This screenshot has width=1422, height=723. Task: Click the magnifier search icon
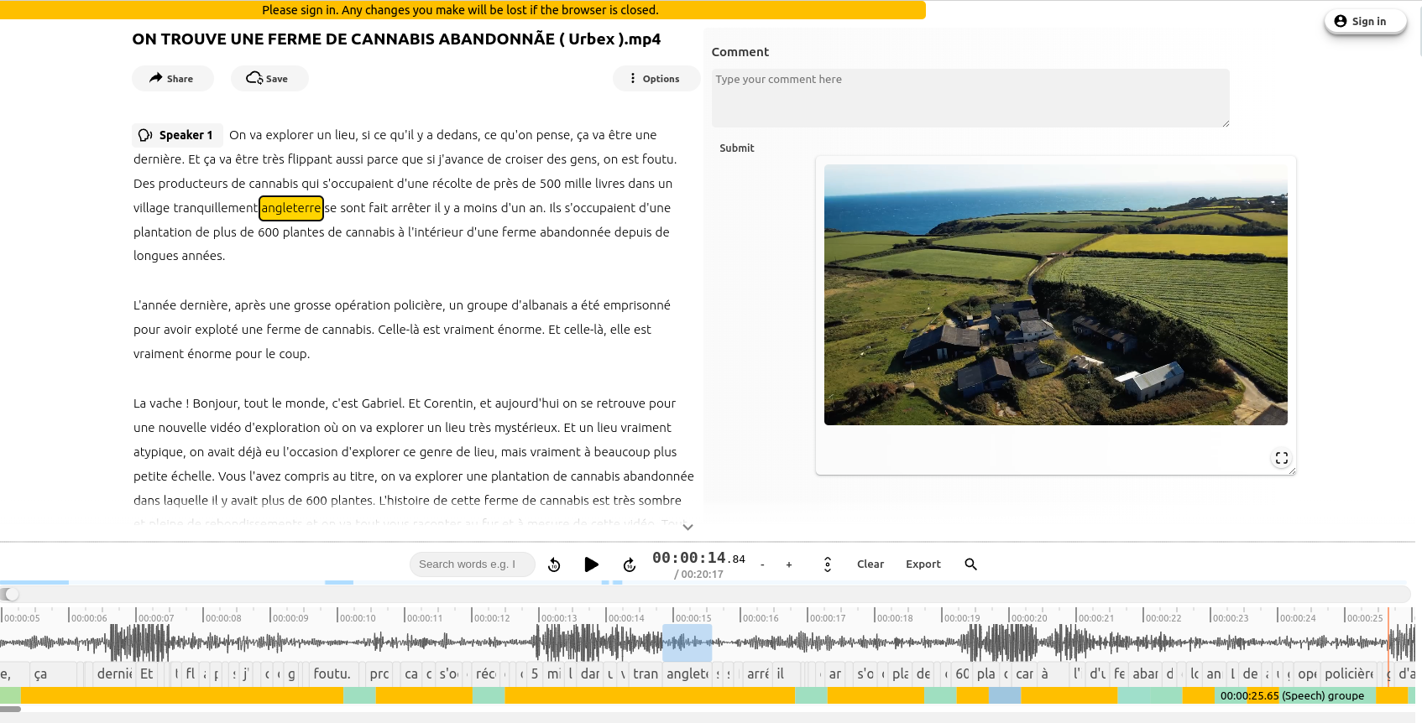pyautogui.click(x=970, y=564)
